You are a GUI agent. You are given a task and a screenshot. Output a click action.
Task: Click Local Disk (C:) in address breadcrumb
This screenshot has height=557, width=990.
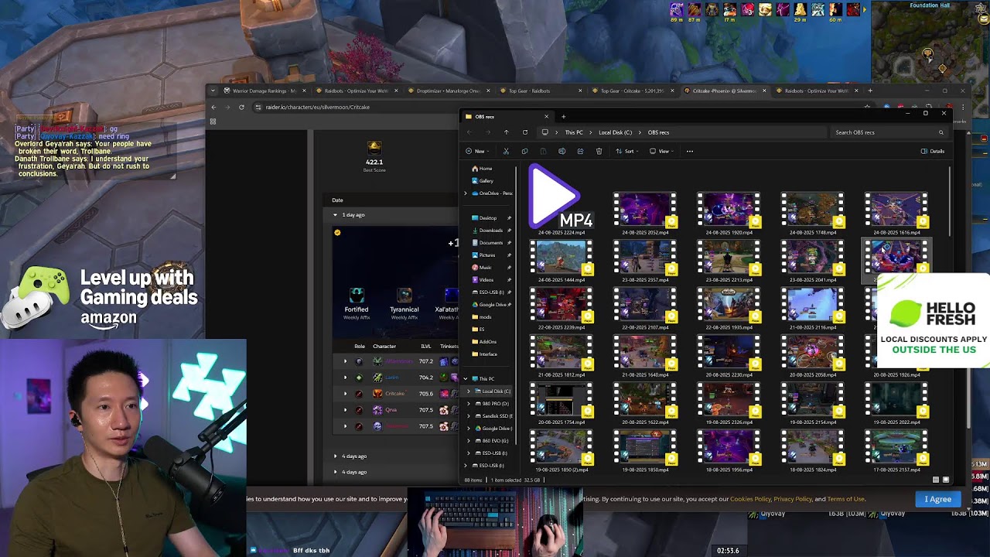(x=615, y=132)
